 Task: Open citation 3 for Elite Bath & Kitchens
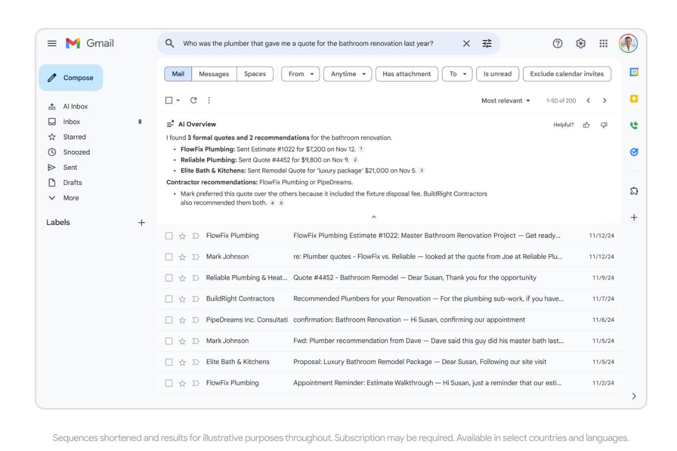(x=421, y=170)
